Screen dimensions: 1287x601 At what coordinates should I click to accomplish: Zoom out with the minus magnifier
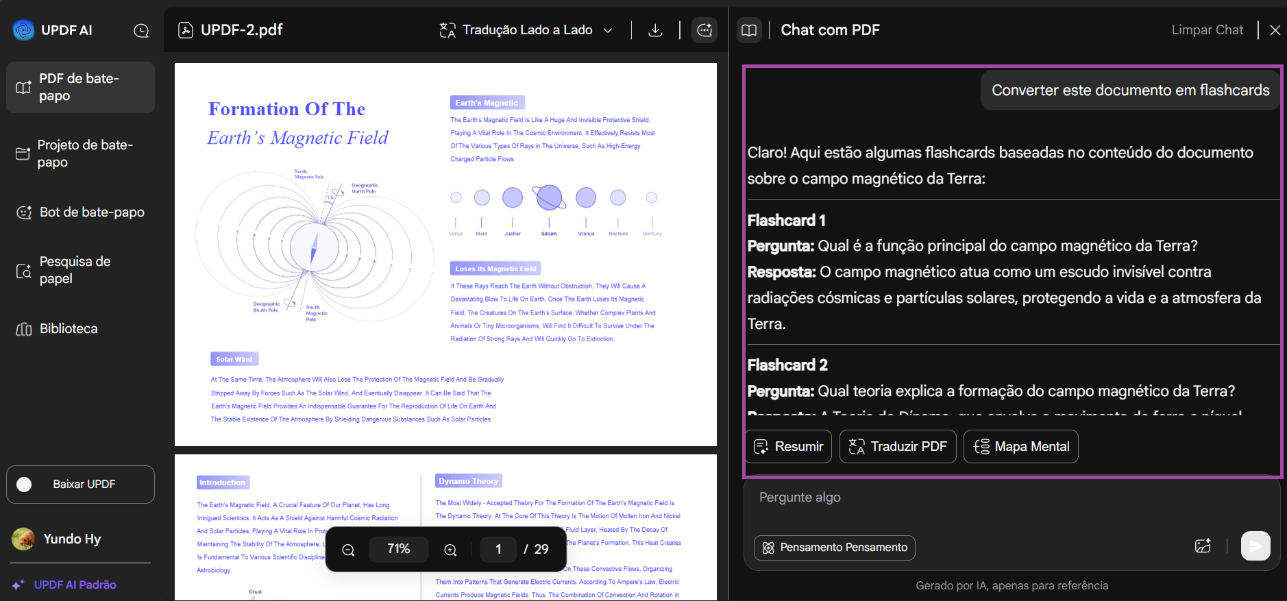click(348, 550)
